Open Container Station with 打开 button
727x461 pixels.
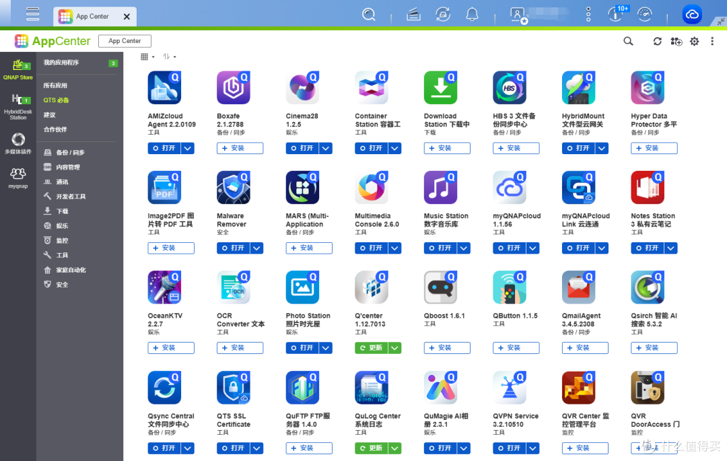(x=372, y=148)
